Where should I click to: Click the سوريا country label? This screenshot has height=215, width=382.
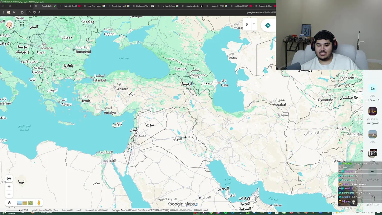tap(150, 125)
